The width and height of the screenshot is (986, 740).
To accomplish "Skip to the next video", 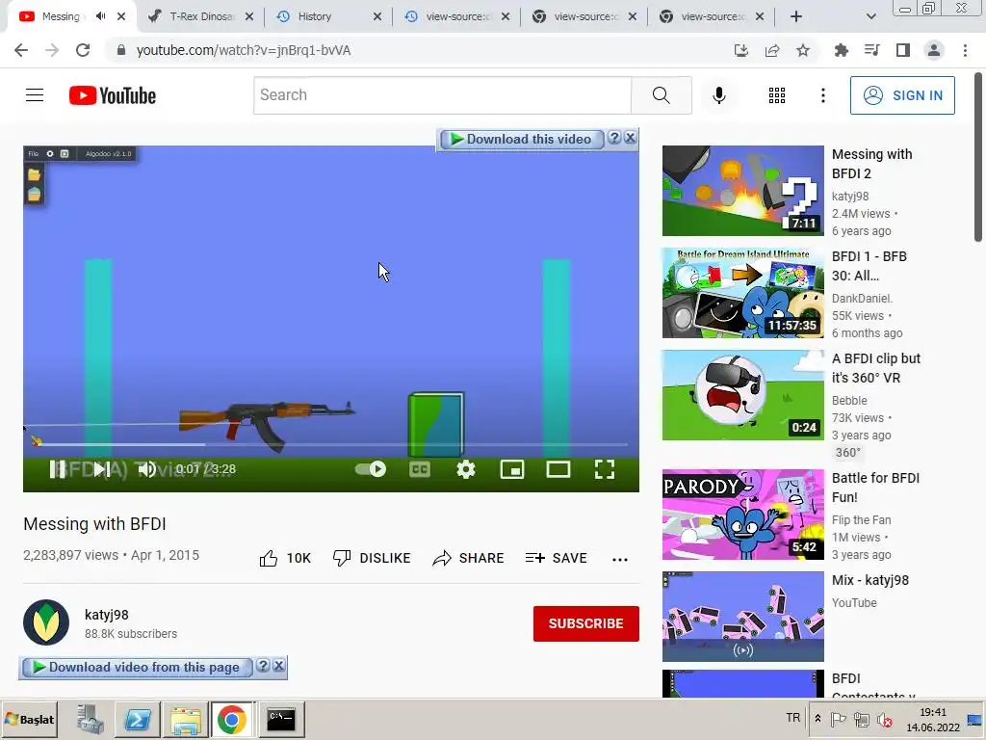I will [x=101, y=469].
